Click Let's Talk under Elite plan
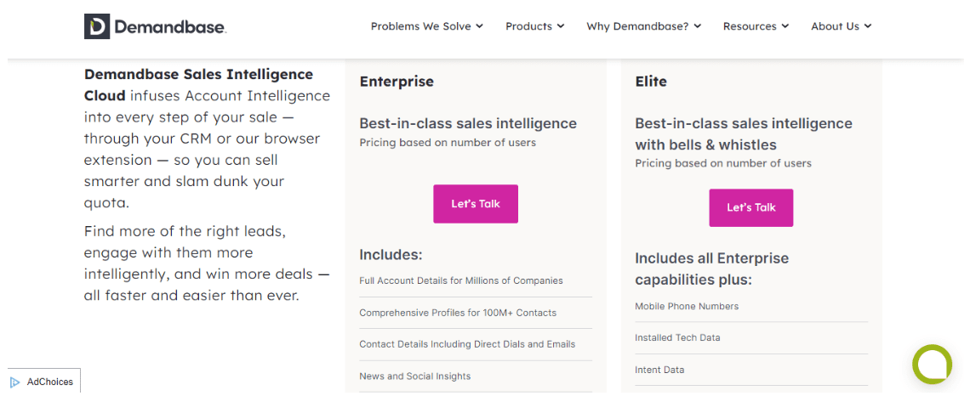 751,207
